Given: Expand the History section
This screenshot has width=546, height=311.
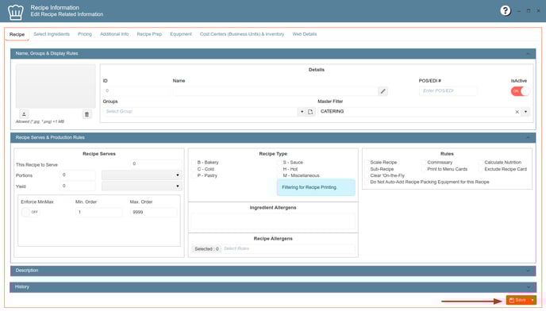Looking at the screenshot, I should point(529,287).
